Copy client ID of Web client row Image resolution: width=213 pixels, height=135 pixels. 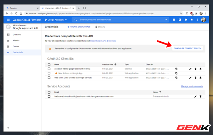(x=176, y=78)
